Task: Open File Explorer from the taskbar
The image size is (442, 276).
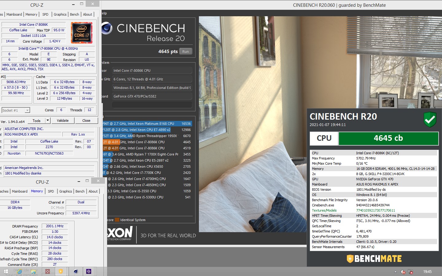Action: pyautogui.click(x=33, y=271)
